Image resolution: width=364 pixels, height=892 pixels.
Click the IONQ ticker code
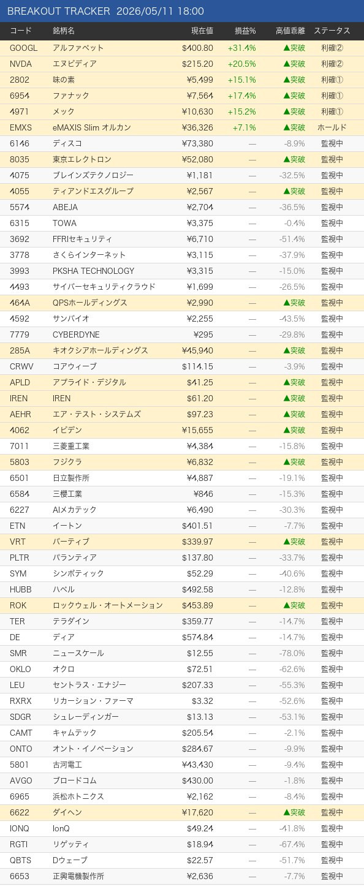[20, 828]
